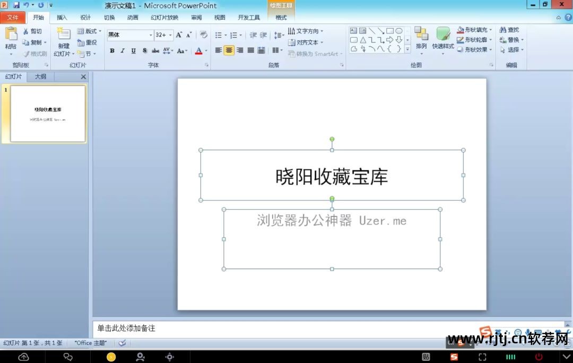
Task: Apply underline to the selected text
Action: tap(133, 51)
